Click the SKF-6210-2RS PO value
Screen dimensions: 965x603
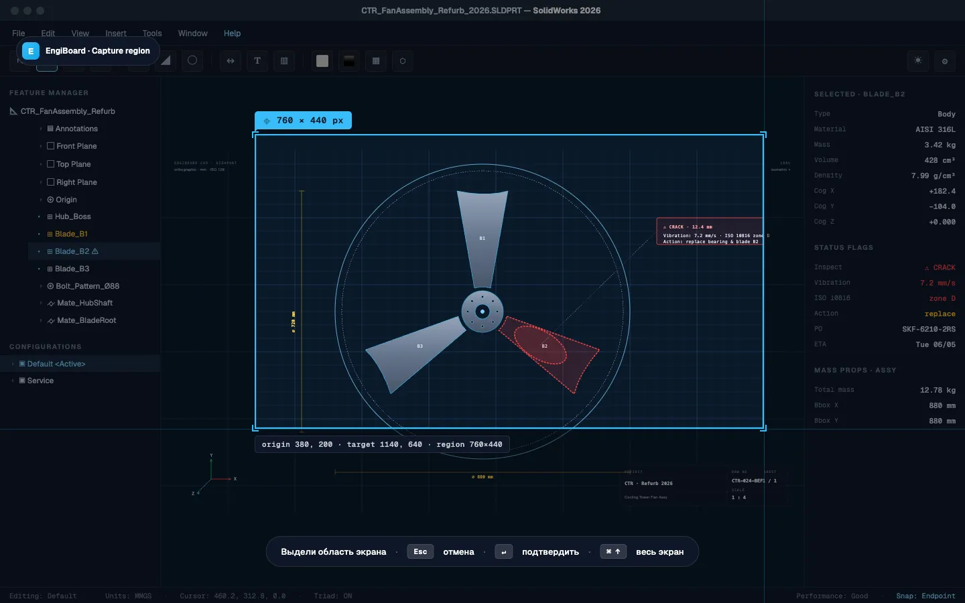tap(929, 329)
